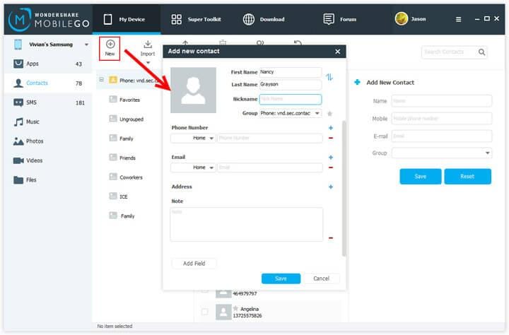The width and height of the screenshot is (509, 335).
Task: Add another email with plus icon
Action: (x=330, y=158)
